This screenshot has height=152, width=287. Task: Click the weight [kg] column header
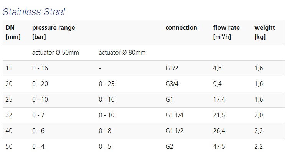(x=265, y=32)
